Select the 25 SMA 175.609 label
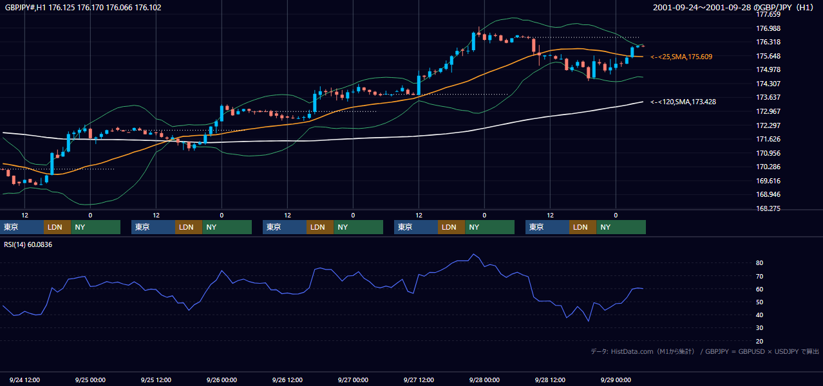The height and width of the screenshot is (386, 823). (681, 57)
